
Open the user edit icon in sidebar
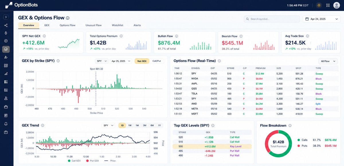6,58
